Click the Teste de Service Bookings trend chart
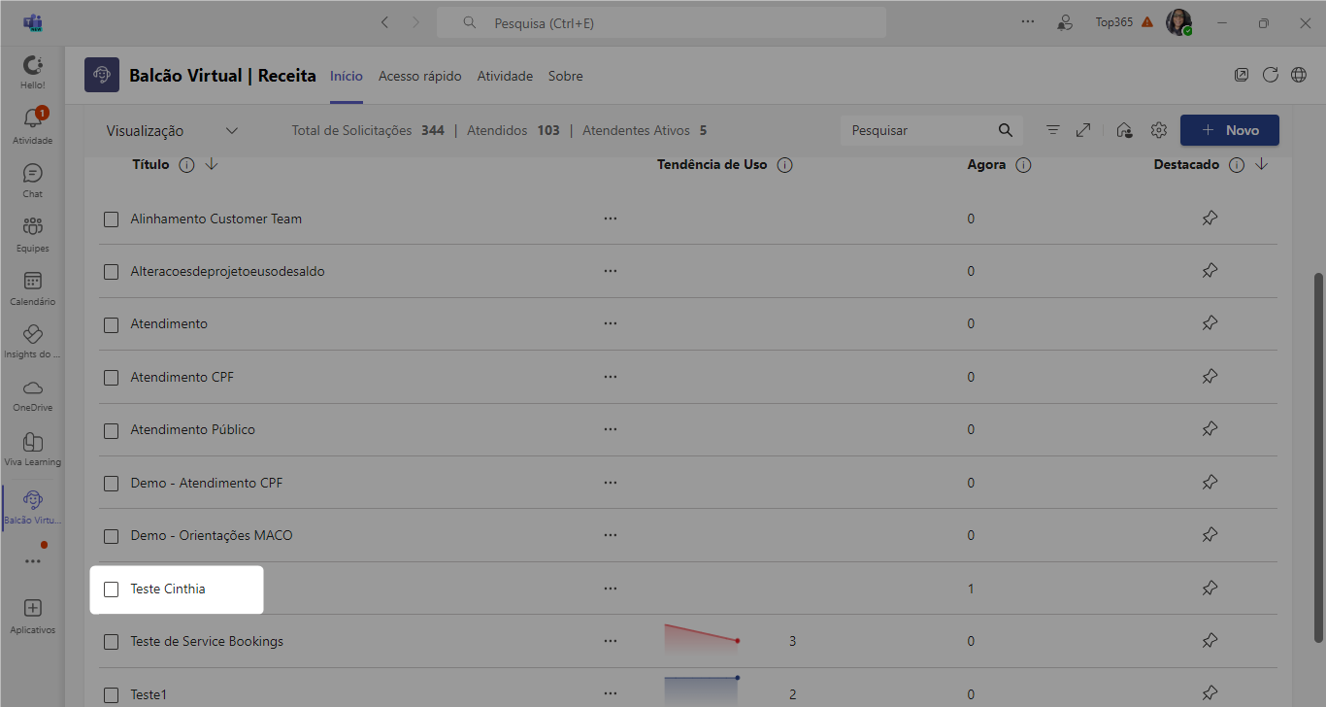 [703, 640]
